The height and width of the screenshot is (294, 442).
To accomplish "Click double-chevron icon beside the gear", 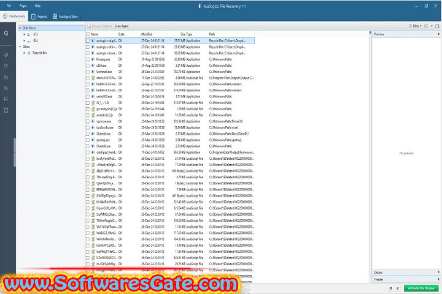I will click(x=397, y=288).
